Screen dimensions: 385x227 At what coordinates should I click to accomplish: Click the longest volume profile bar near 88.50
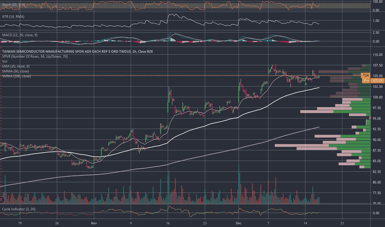click(322, 146)
